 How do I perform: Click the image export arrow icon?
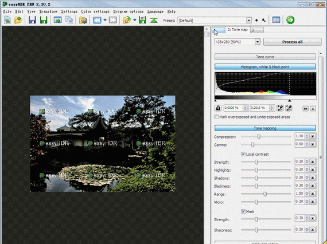[57, 20]
